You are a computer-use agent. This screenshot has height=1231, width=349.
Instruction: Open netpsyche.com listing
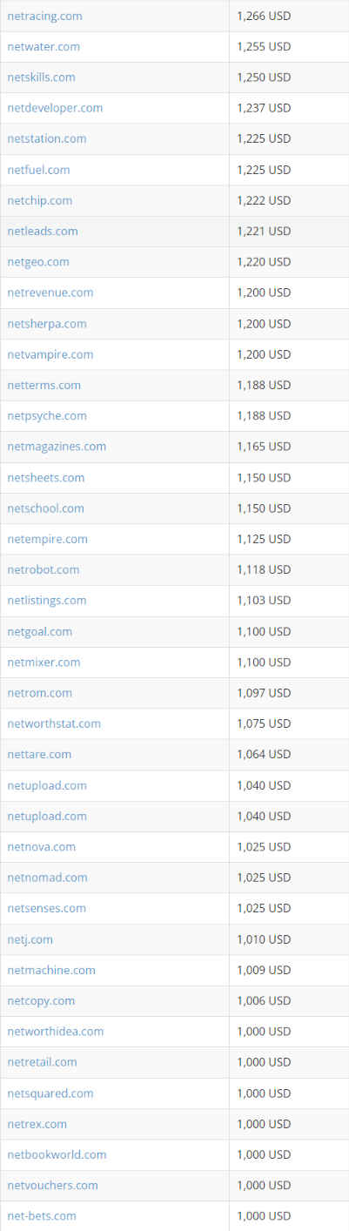click(x=47, y=415)
